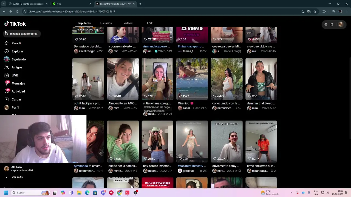Click the volume icon in the system tray
This screenshot has height=197, width=351.
pos(327,193)
